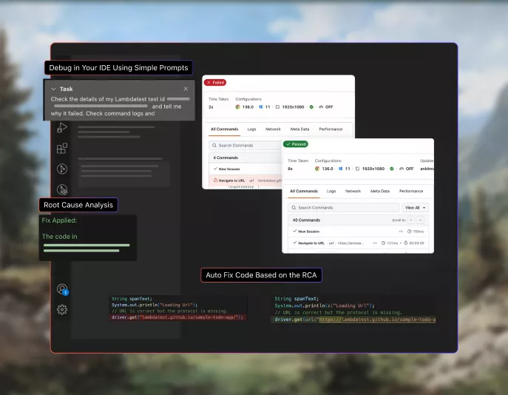The image size is (508, 395).
Task: Click resolution icon in Passed panel configurations
Action: (x=357, y=169)
